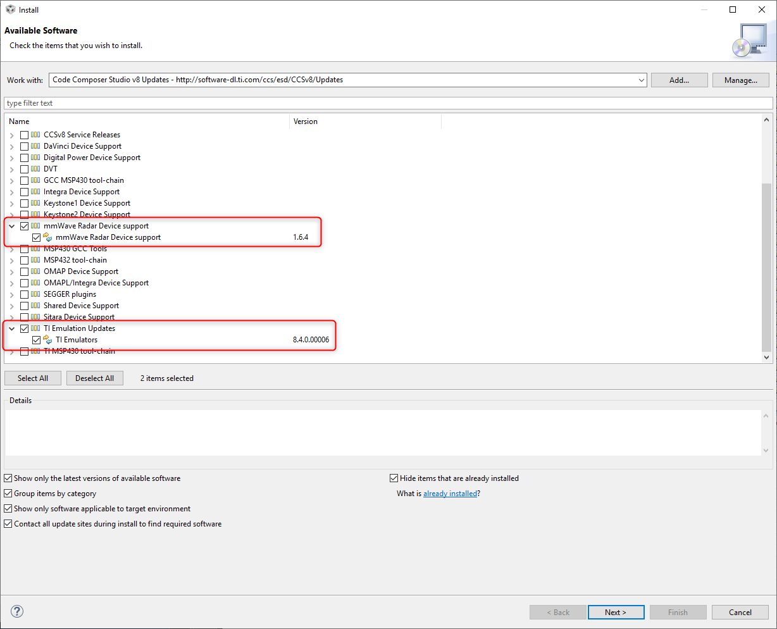Click the list scrollbar's up arrow

[x=767, y=120]
